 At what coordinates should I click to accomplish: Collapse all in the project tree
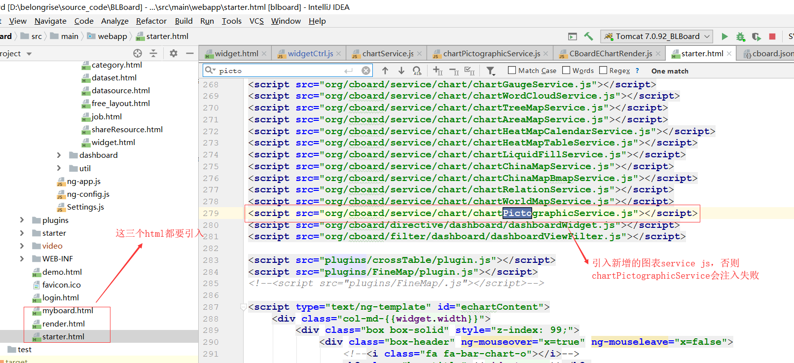(153, 53)
